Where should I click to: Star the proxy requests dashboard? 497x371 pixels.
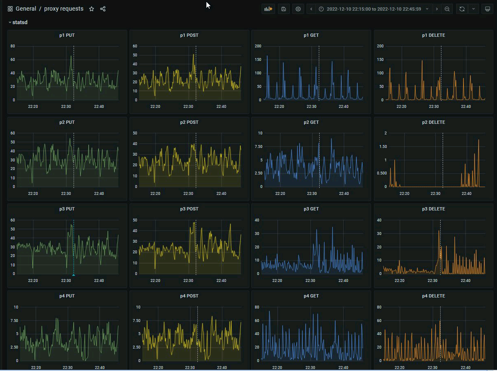click(92, 9)
